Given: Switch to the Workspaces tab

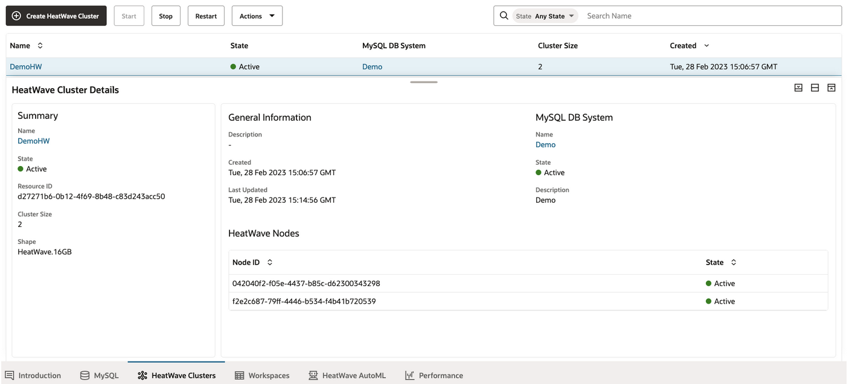Looking at the screenshot, I should point(262,376).
